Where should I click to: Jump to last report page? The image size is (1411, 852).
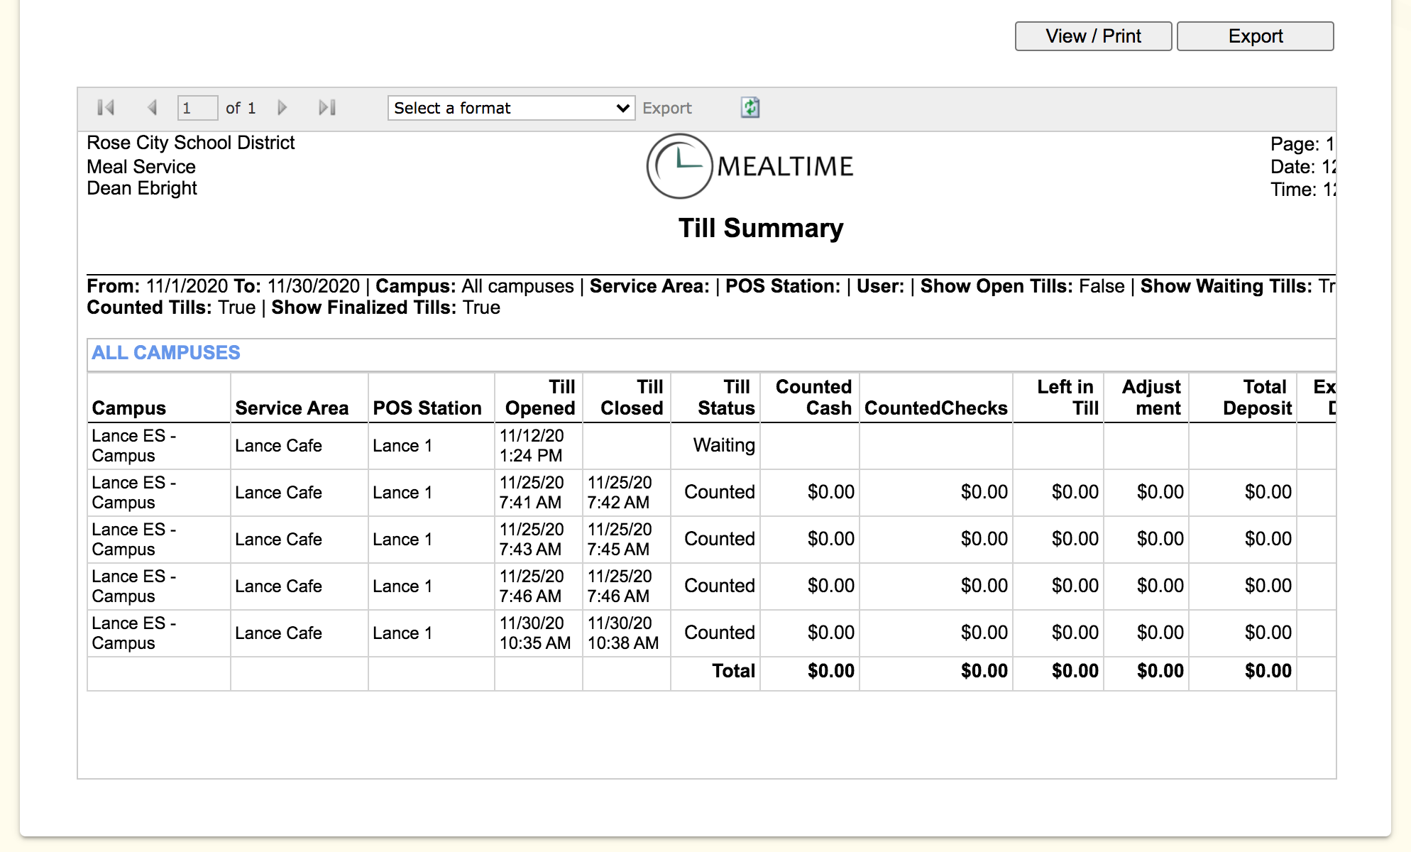[x=327, y=108]
